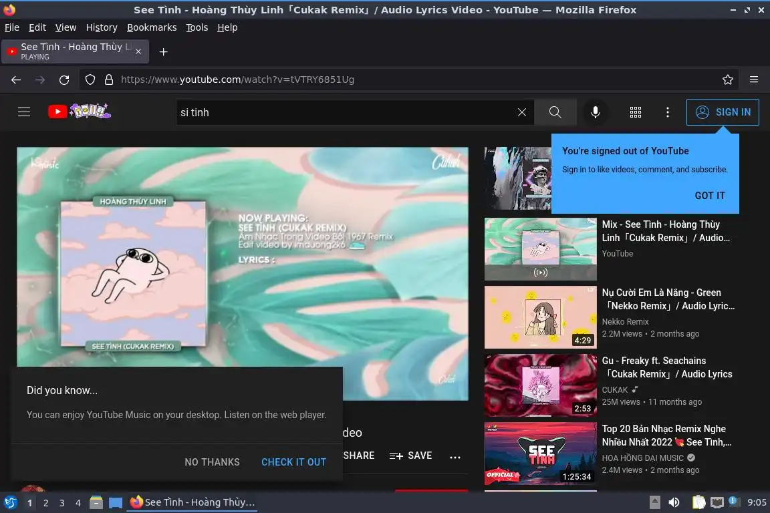Open display tray icon
This screenshot has height=513, width=770.
717,502
